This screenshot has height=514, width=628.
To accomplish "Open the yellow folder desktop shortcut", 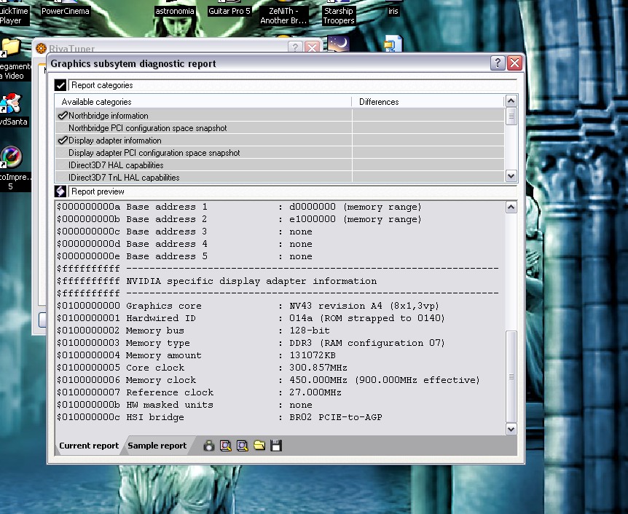I will point(10,48).
